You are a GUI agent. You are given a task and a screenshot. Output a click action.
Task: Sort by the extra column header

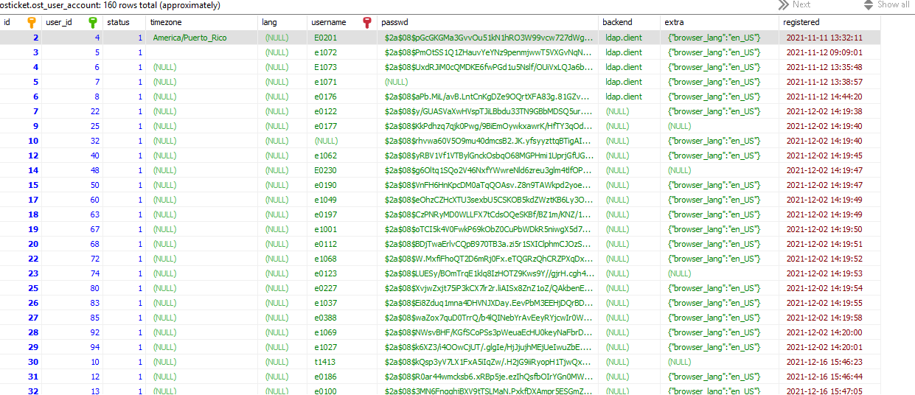673,23
